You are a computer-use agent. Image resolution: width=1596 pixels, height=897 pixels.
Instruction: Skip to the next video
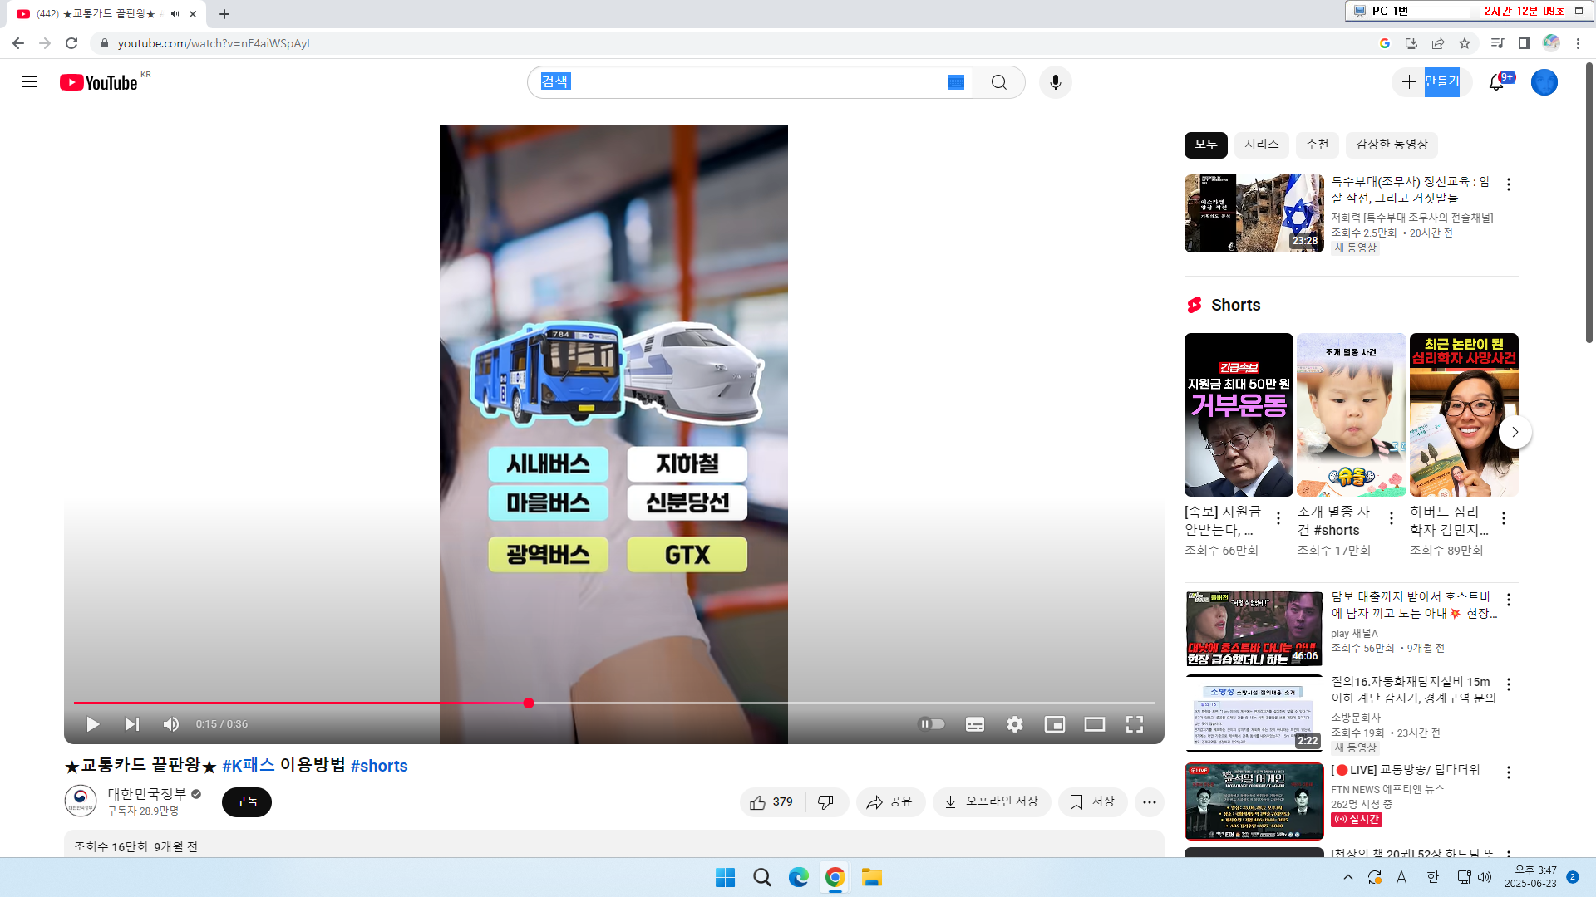[x=131, y=724]
